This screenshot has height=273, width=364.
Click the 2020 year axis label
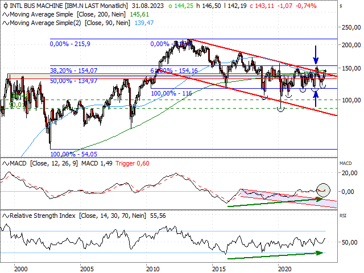click(x=285, y=269)
